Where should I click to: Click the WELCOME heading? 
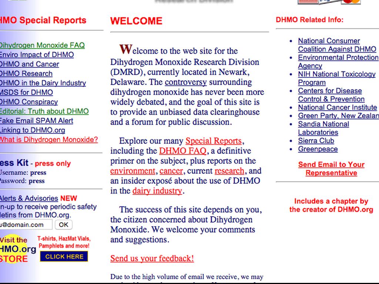tap(136, 21)
